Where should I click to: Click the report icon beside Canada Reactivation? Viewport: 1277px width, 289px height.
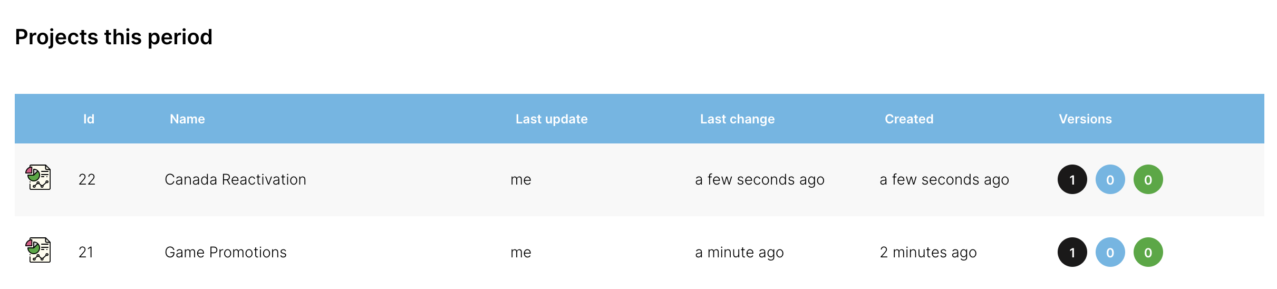(38, 177)
